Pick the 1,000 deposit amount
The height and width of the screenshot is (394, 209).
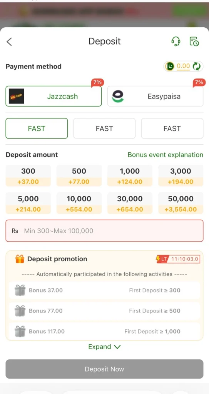pyautogui.click(x=130, y=175)
